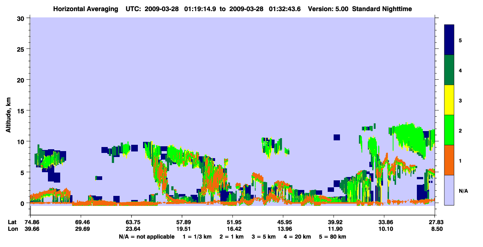Click the 'Lat' row label
The width and height of the screenshot is (483, 247).
[x=12, y=222]
